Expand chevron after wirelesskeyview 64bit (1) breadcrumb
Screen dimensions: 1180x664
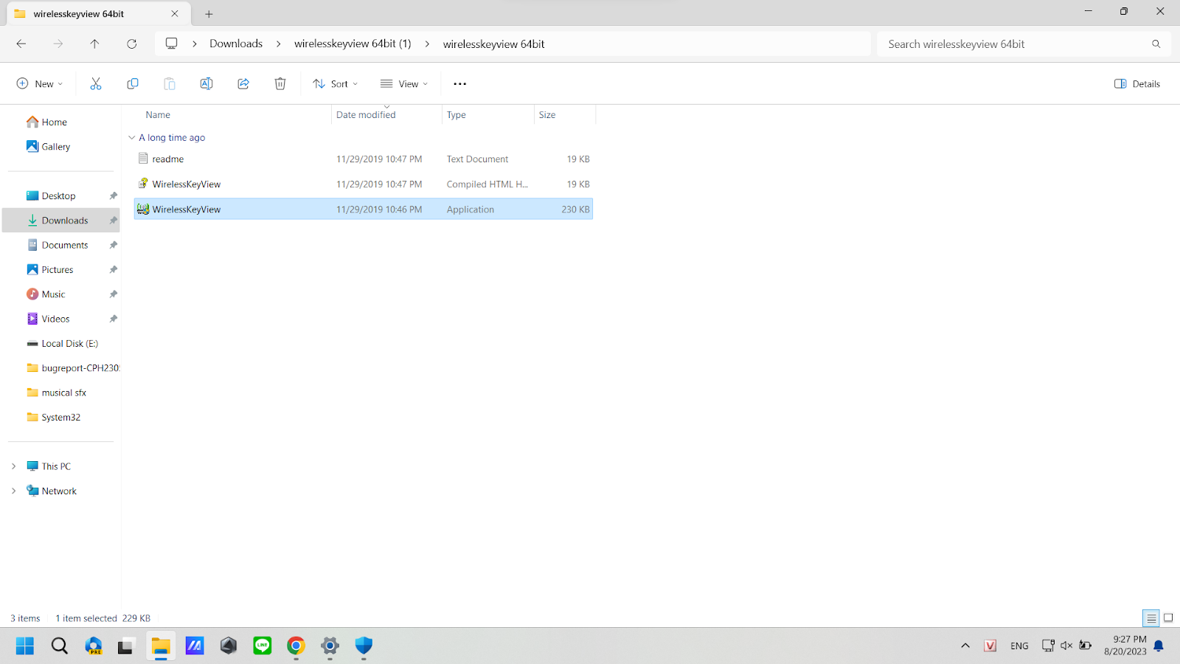point(427,44)
